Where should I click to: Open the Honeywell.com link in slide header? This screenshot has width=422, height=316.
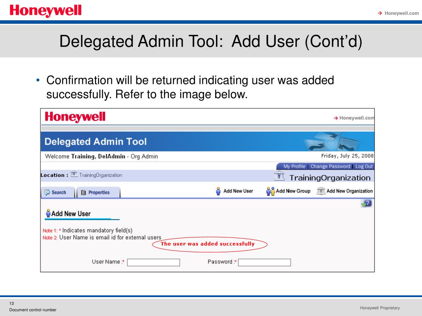pyautogui.click(x=401, y=13)
